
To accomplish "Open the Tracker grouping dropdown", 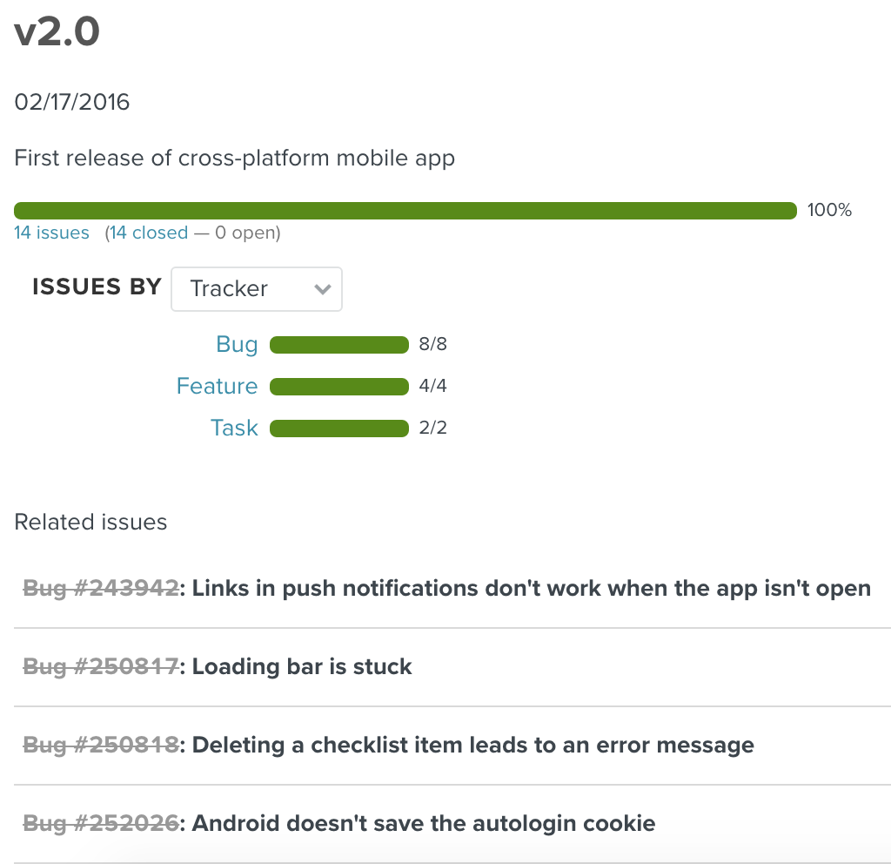I will [x=257, y=289].
